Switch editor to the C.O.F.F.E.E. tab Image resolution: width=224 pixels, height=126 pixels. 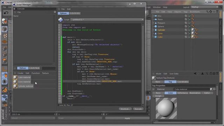click(75, 13)
